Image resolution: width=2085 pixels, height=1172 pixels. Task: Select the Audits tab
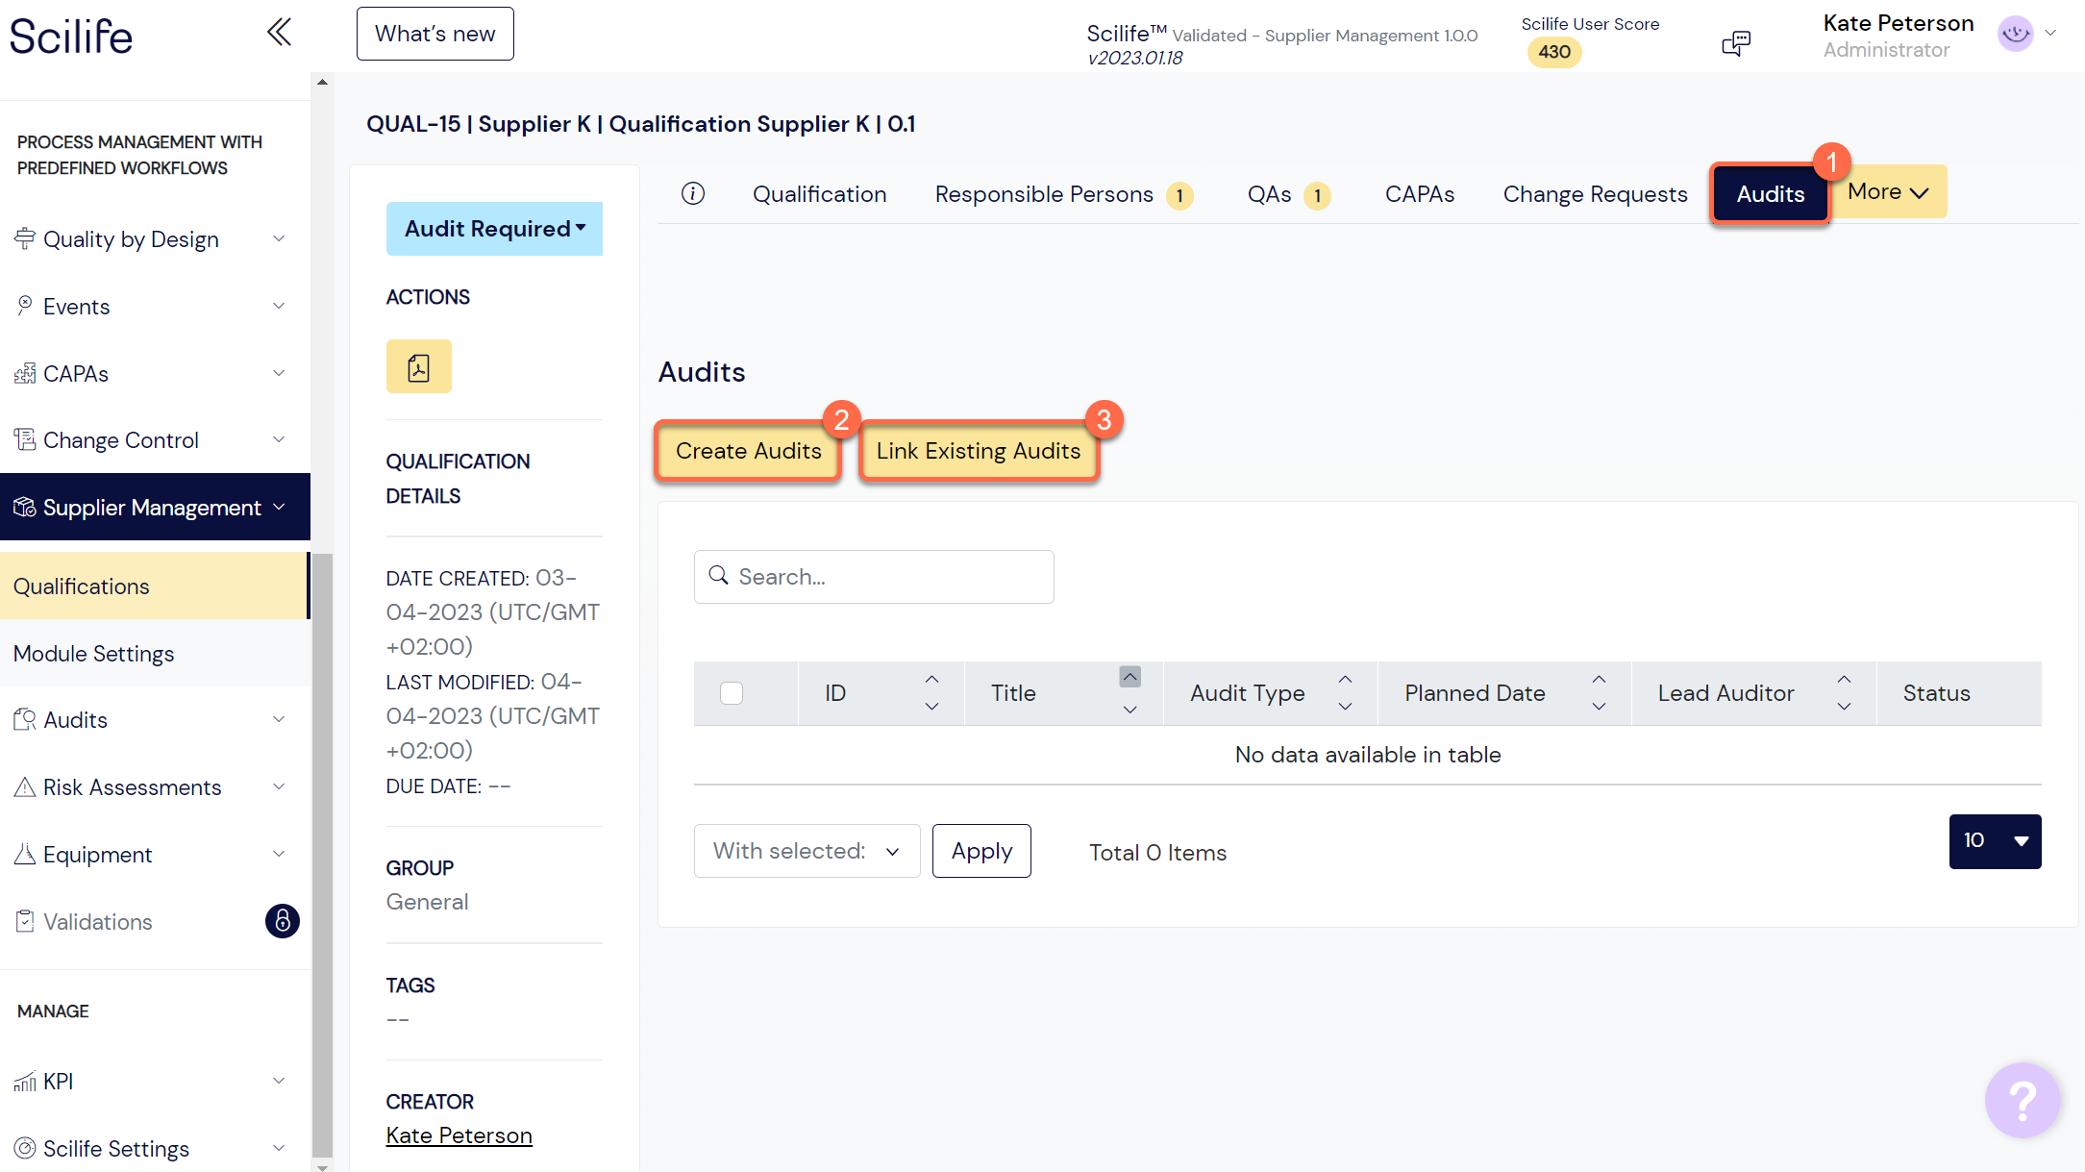coord(1770,194)
